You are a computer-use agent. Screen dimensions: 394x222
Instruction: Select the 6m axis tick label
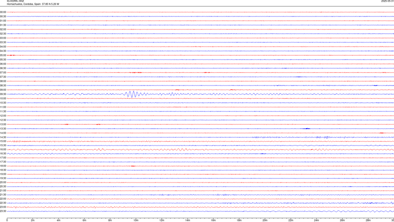click(x=84, y=220)
